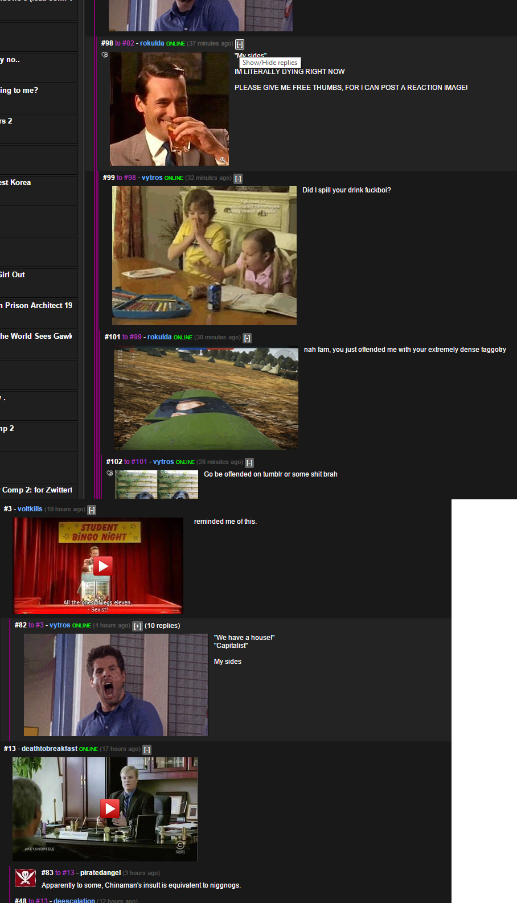Open voltkills user profile link
This screenshot has height=903, width=517.
[30, 509]
